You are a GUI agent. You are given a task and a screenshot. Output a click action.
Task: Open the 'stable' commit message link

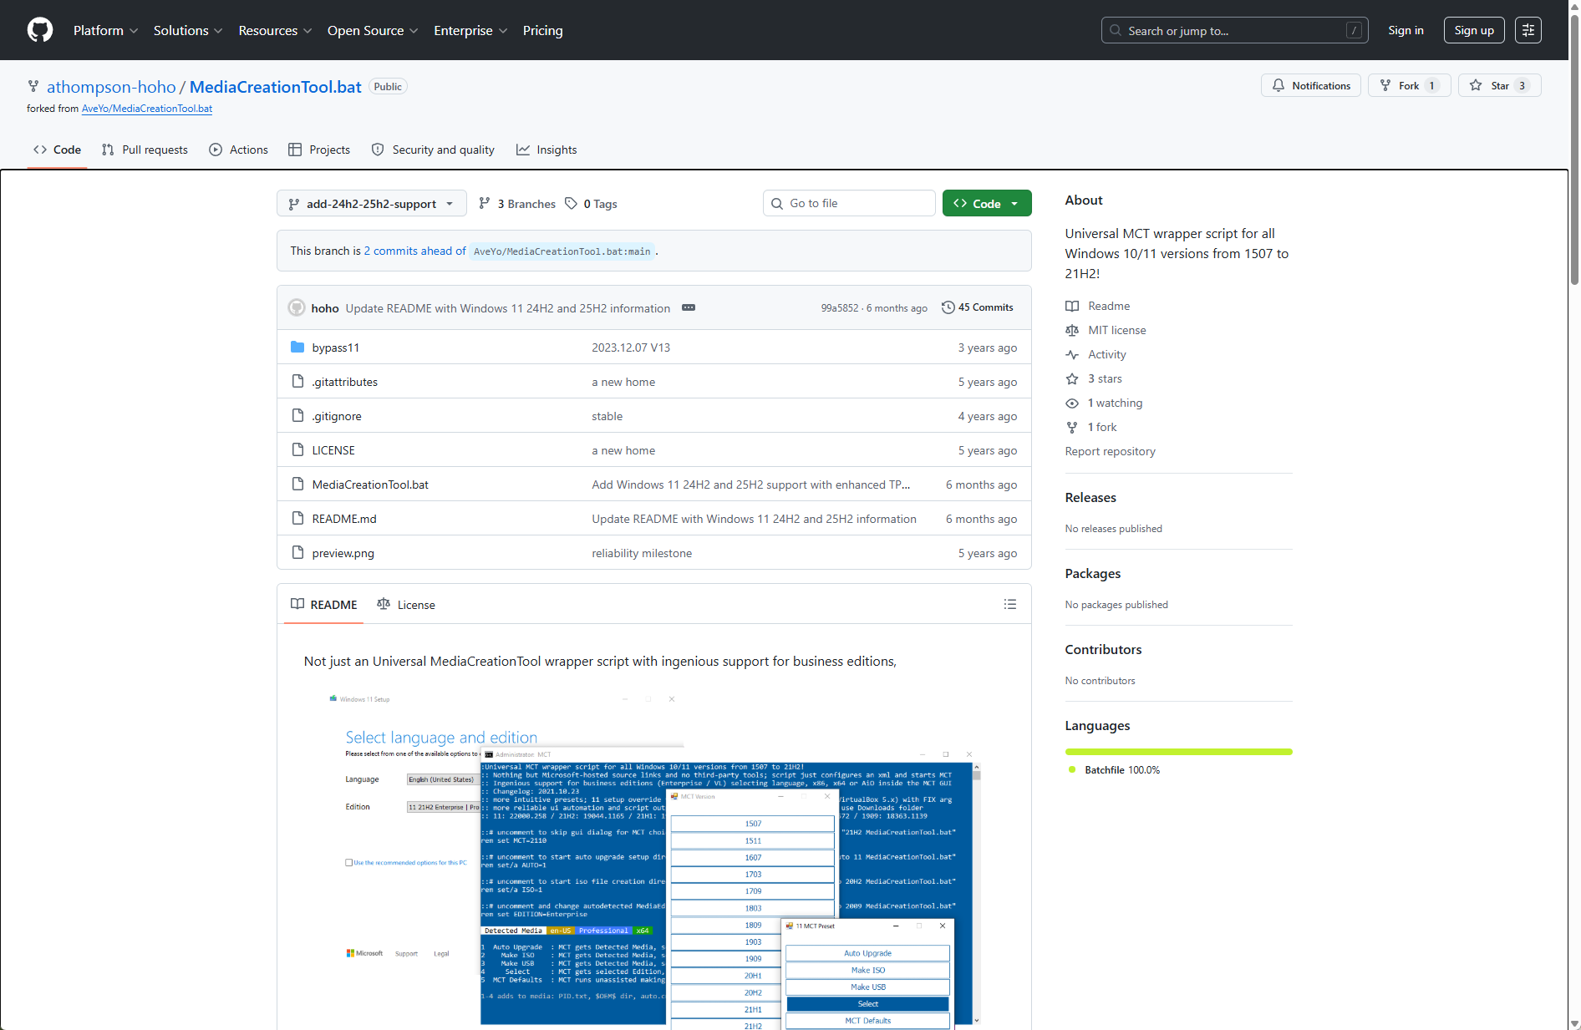coord(607,416)
